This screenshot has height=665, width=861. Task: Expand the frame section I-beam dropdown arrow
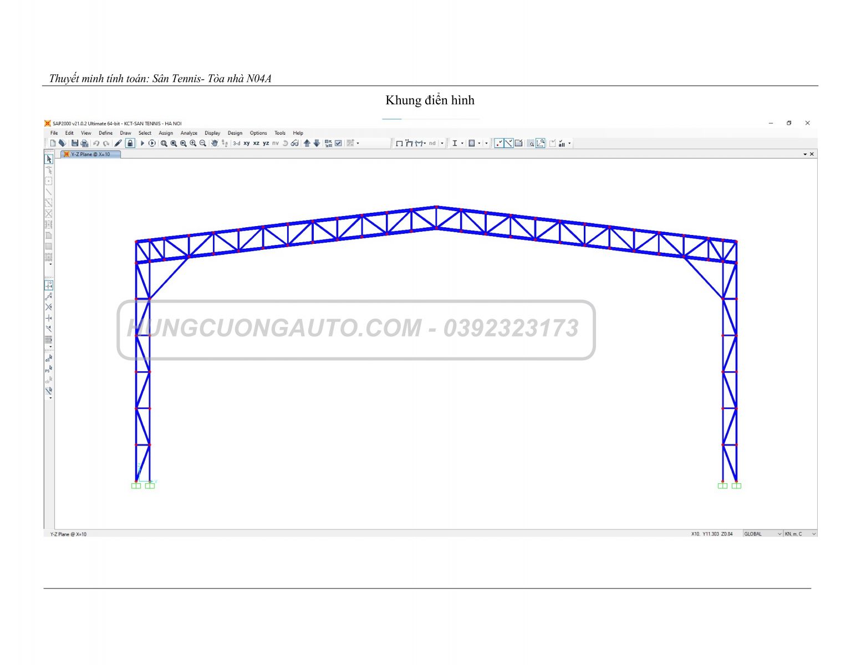pos(462,144)
